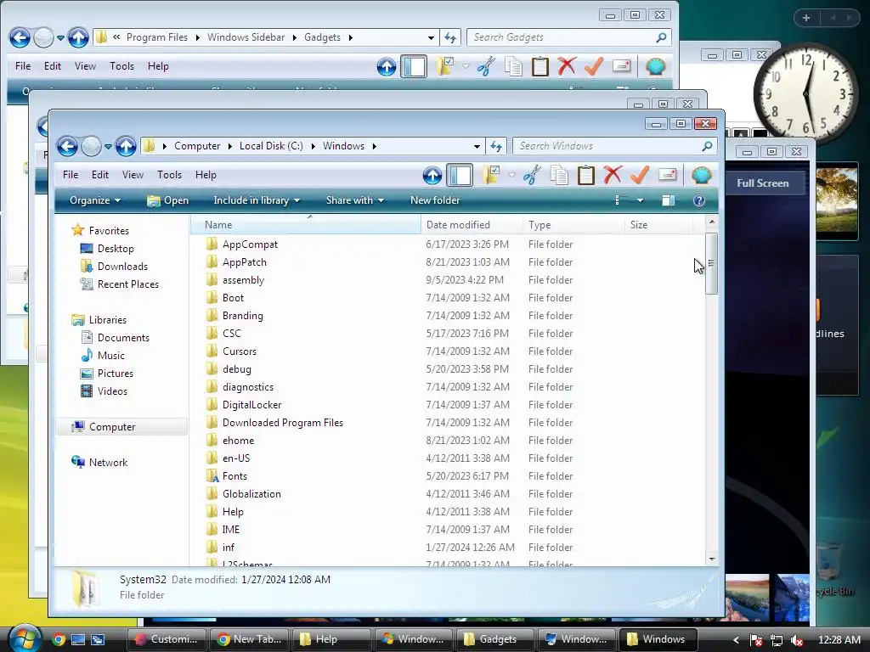Click Paste clipboard icon in Windows folder toolbar
The image size is (870, 652).
[586, 175]
